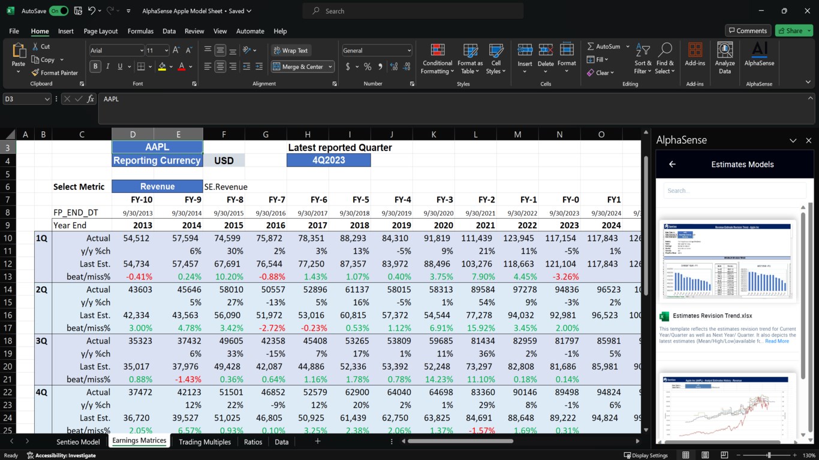Open the Format cells button in Cells group

pyautogui.click(x=567, y=59)
